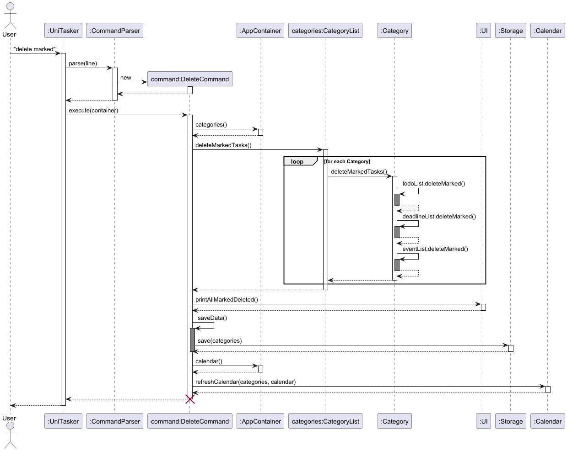Select the top :UniTasker participant header

point(63,30)
